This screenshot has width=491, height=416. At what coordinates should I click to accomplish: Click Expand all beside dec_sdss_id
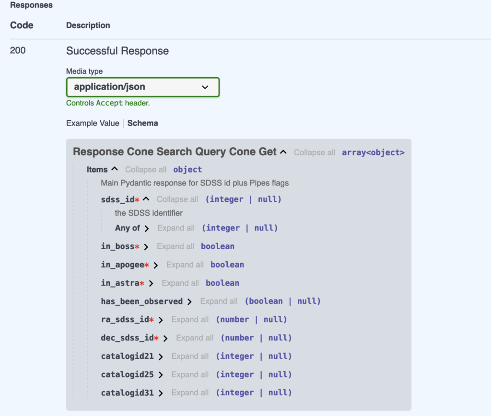(x=195, y=338)
